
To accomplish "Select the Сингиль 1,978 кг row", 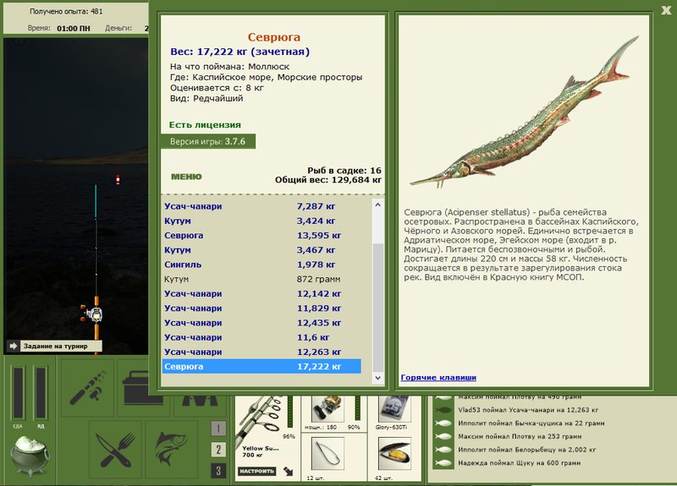I will tap(261, 265).
